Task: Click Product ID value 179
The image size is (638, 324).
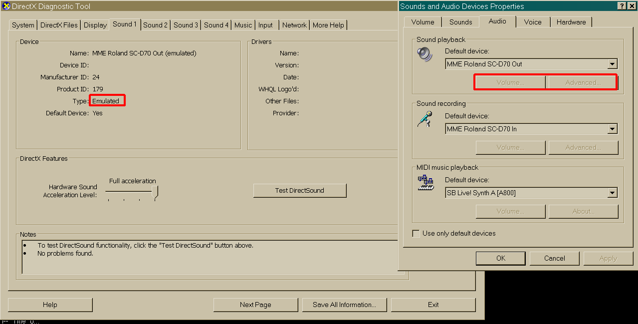Action: (98, 89)
